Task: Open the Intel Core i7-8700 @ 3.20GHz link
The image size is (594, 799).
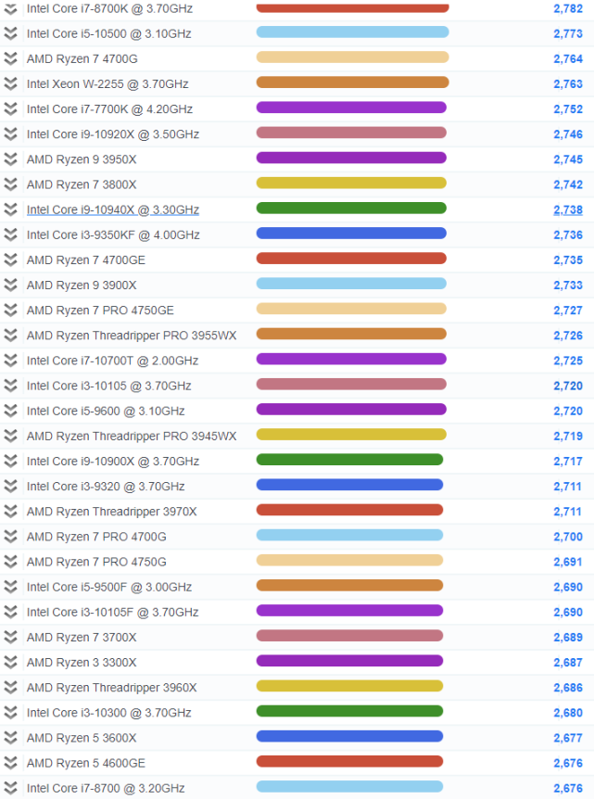Action: [106, 788]
